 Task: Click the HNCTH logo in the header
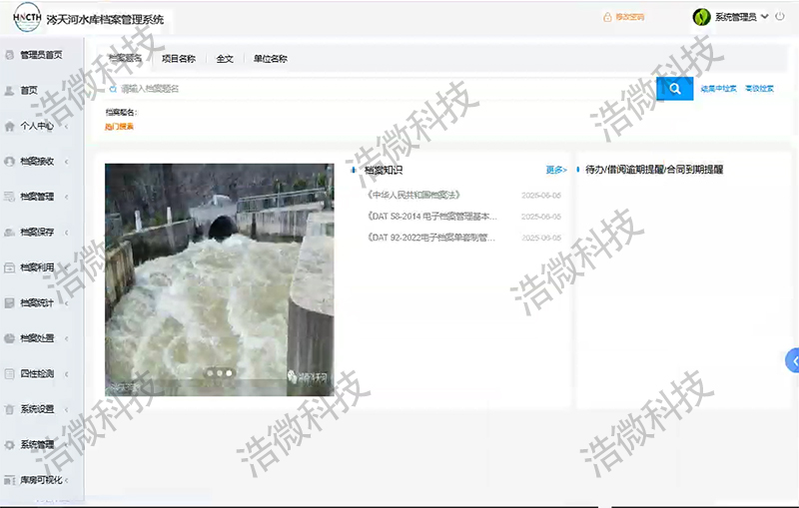27,17
